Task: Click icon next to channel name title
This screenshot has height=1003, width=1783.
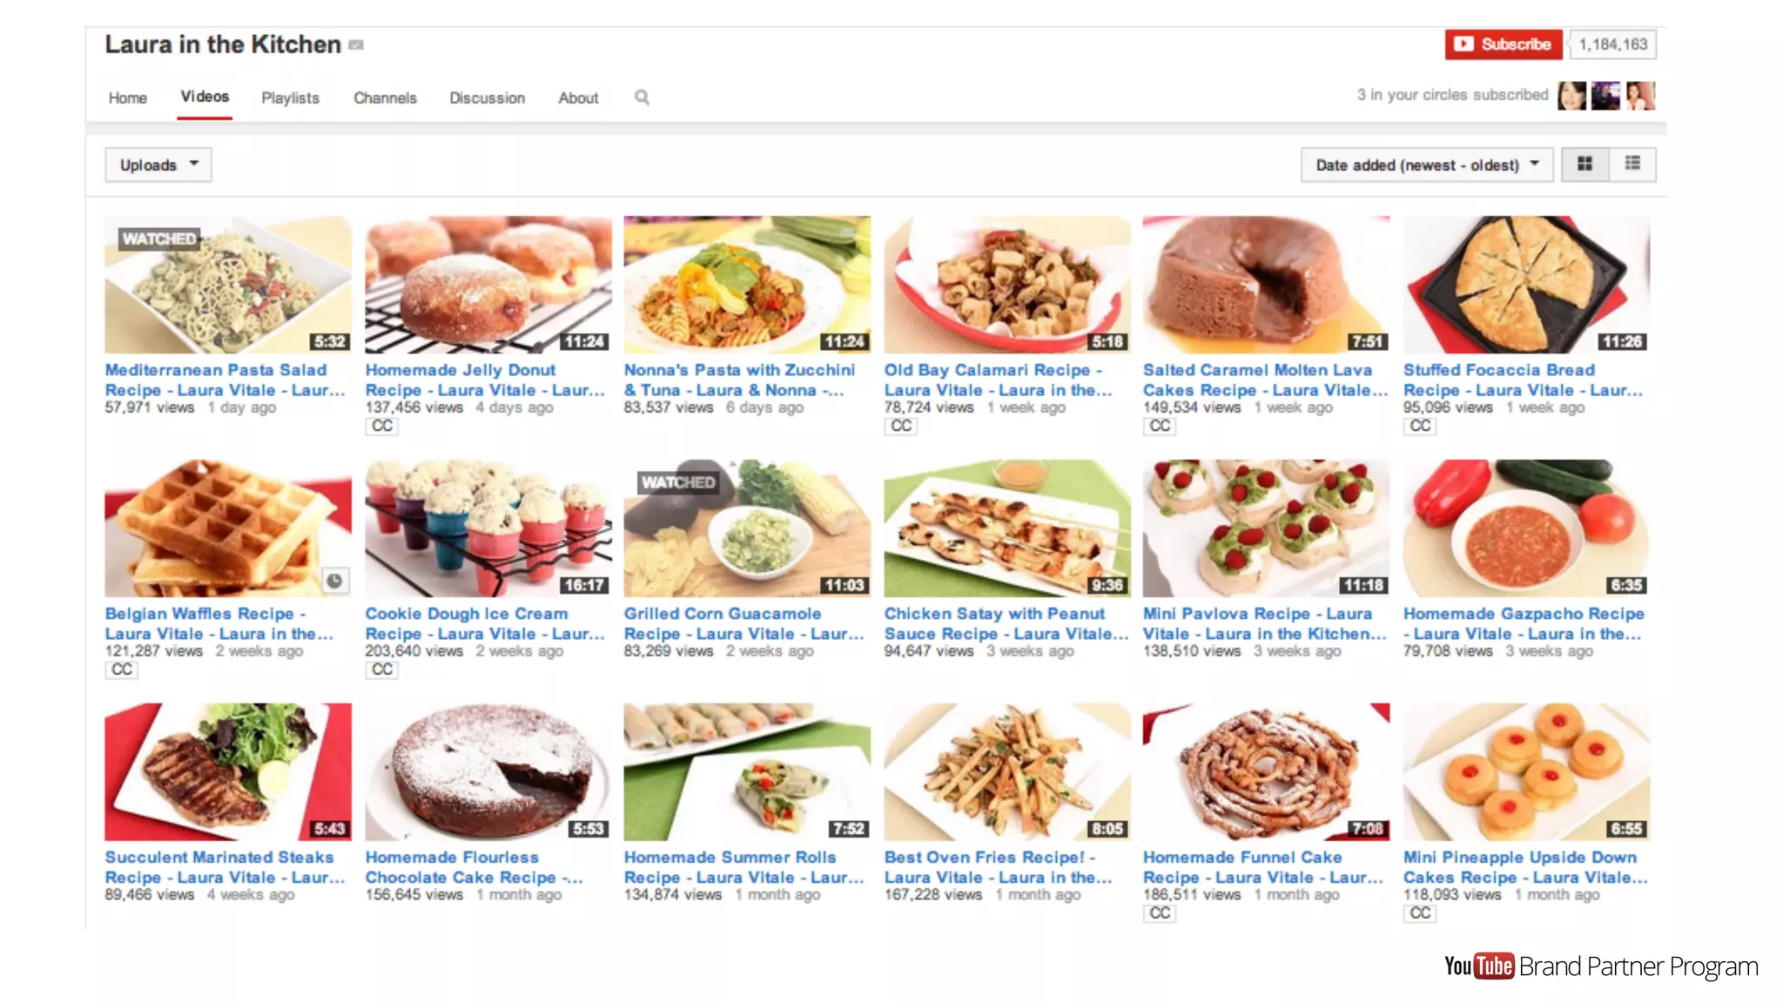Action: (356, 45)
